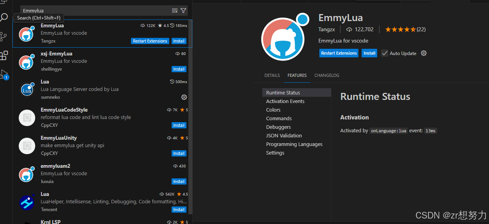489x224 pixels.
Task: Click the 122,702 install count
Action: point(364,29)
